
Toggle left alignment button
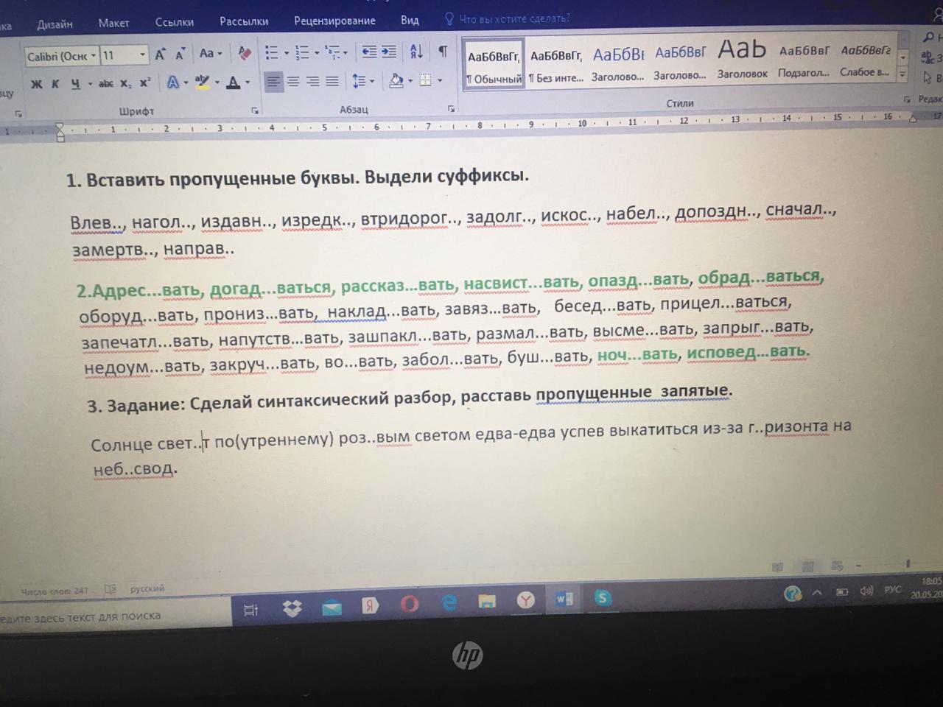273,82
